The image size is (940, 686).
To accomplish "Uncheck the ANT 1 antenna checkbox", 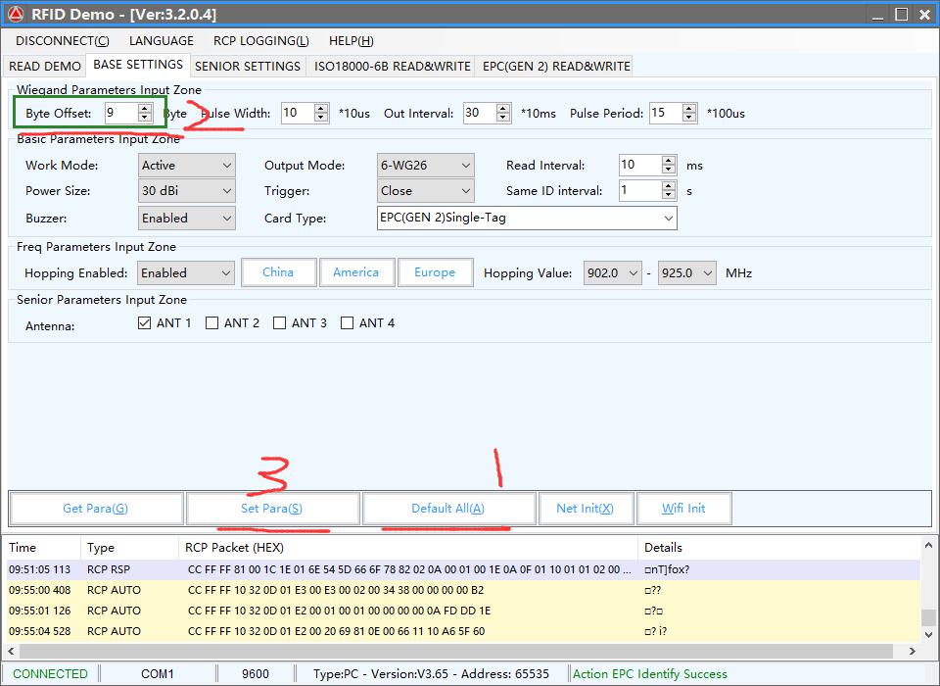I will coord(145,323).
